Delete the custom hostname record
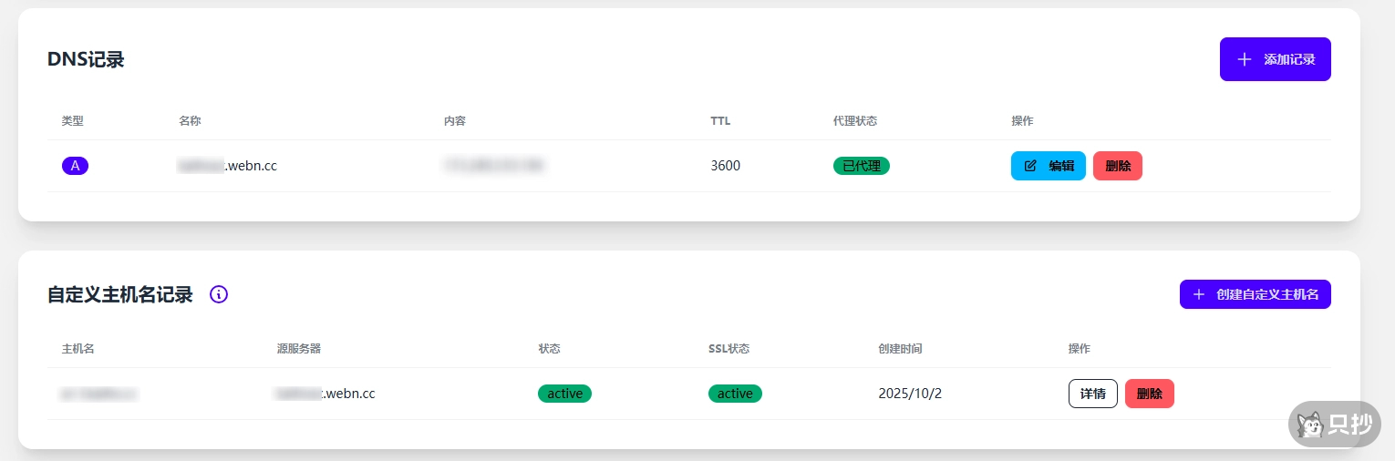The image size is (1395, 461). (1150, 394)
